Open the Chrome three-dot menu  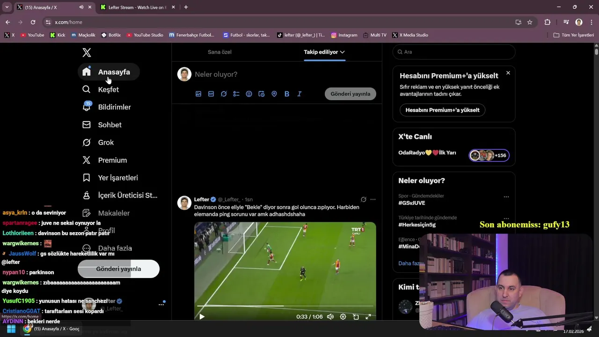pyautogui.click(x=591, y=22)
